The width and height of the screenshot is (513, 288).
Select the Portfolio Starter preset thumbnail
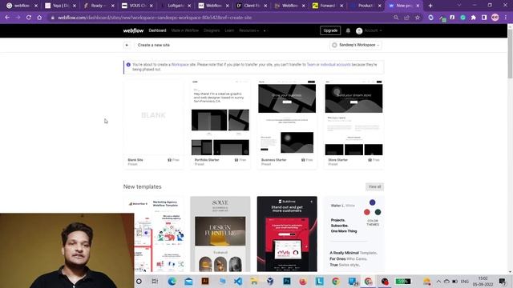[x=220, y=118]
